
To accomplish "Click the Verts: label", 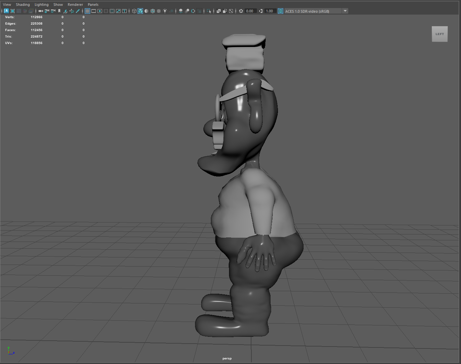I will [x=10, y=17].
